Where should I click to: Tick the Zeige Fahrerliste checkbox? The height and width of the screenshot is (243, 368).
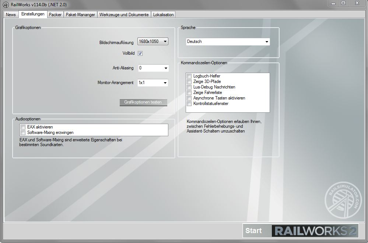tap(189, 93)
